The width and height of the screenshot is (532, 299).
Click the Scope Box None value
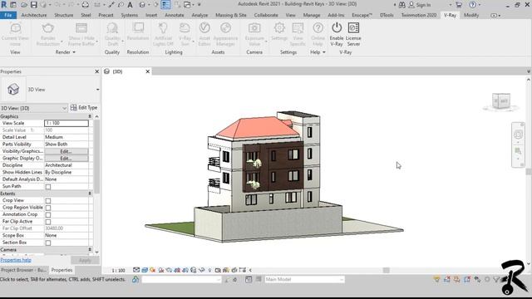click(x=66, y=236)
